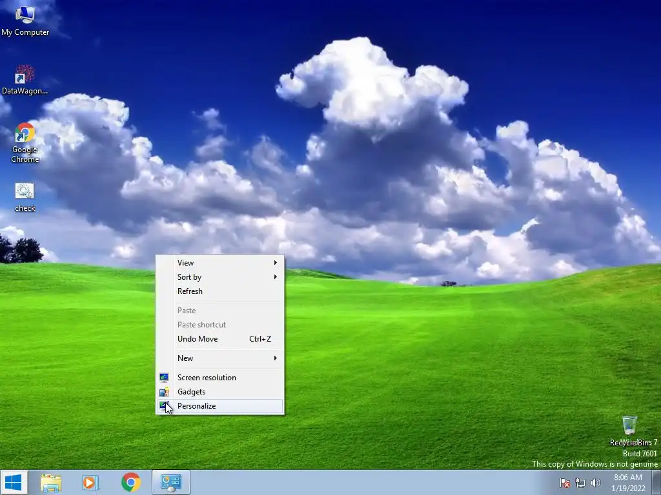The height and width of the screenshot is (495, 661).
Task: Click the Gadgets menu icon
Action: pyautogui.click(x=164, y=392)
